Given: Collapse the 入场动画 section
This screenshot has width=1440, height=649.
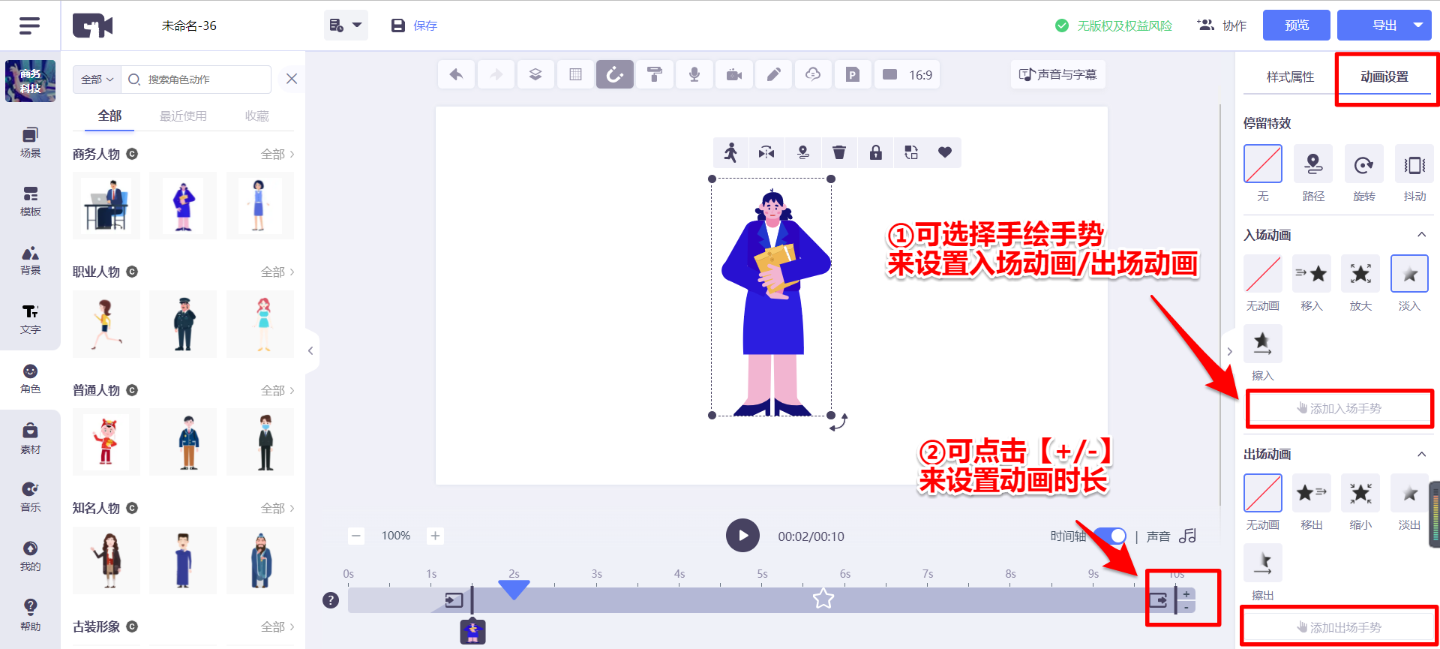Looking at the screenshot, I should point(1421,235).
